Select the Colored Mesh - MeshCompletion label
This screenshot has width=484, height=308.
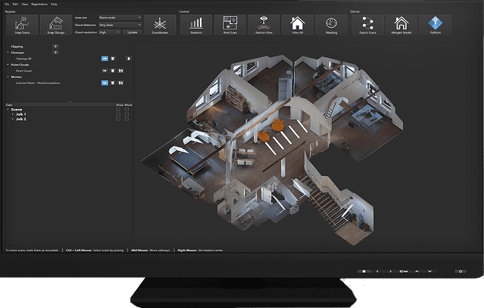click(x=38, y=83)
